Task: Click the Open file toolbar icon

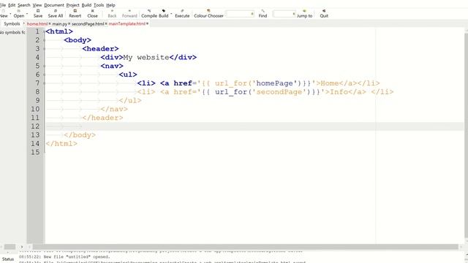Action: 18,13
